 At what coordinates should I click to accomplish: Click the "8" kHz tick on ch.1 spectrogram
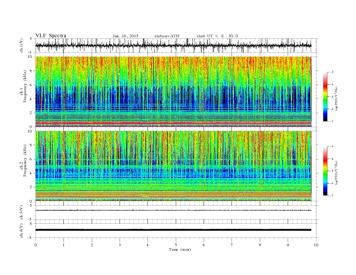coord(31,71)
